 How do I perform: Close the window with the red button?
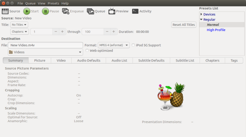pyautogui.click(x=4, y=3)
